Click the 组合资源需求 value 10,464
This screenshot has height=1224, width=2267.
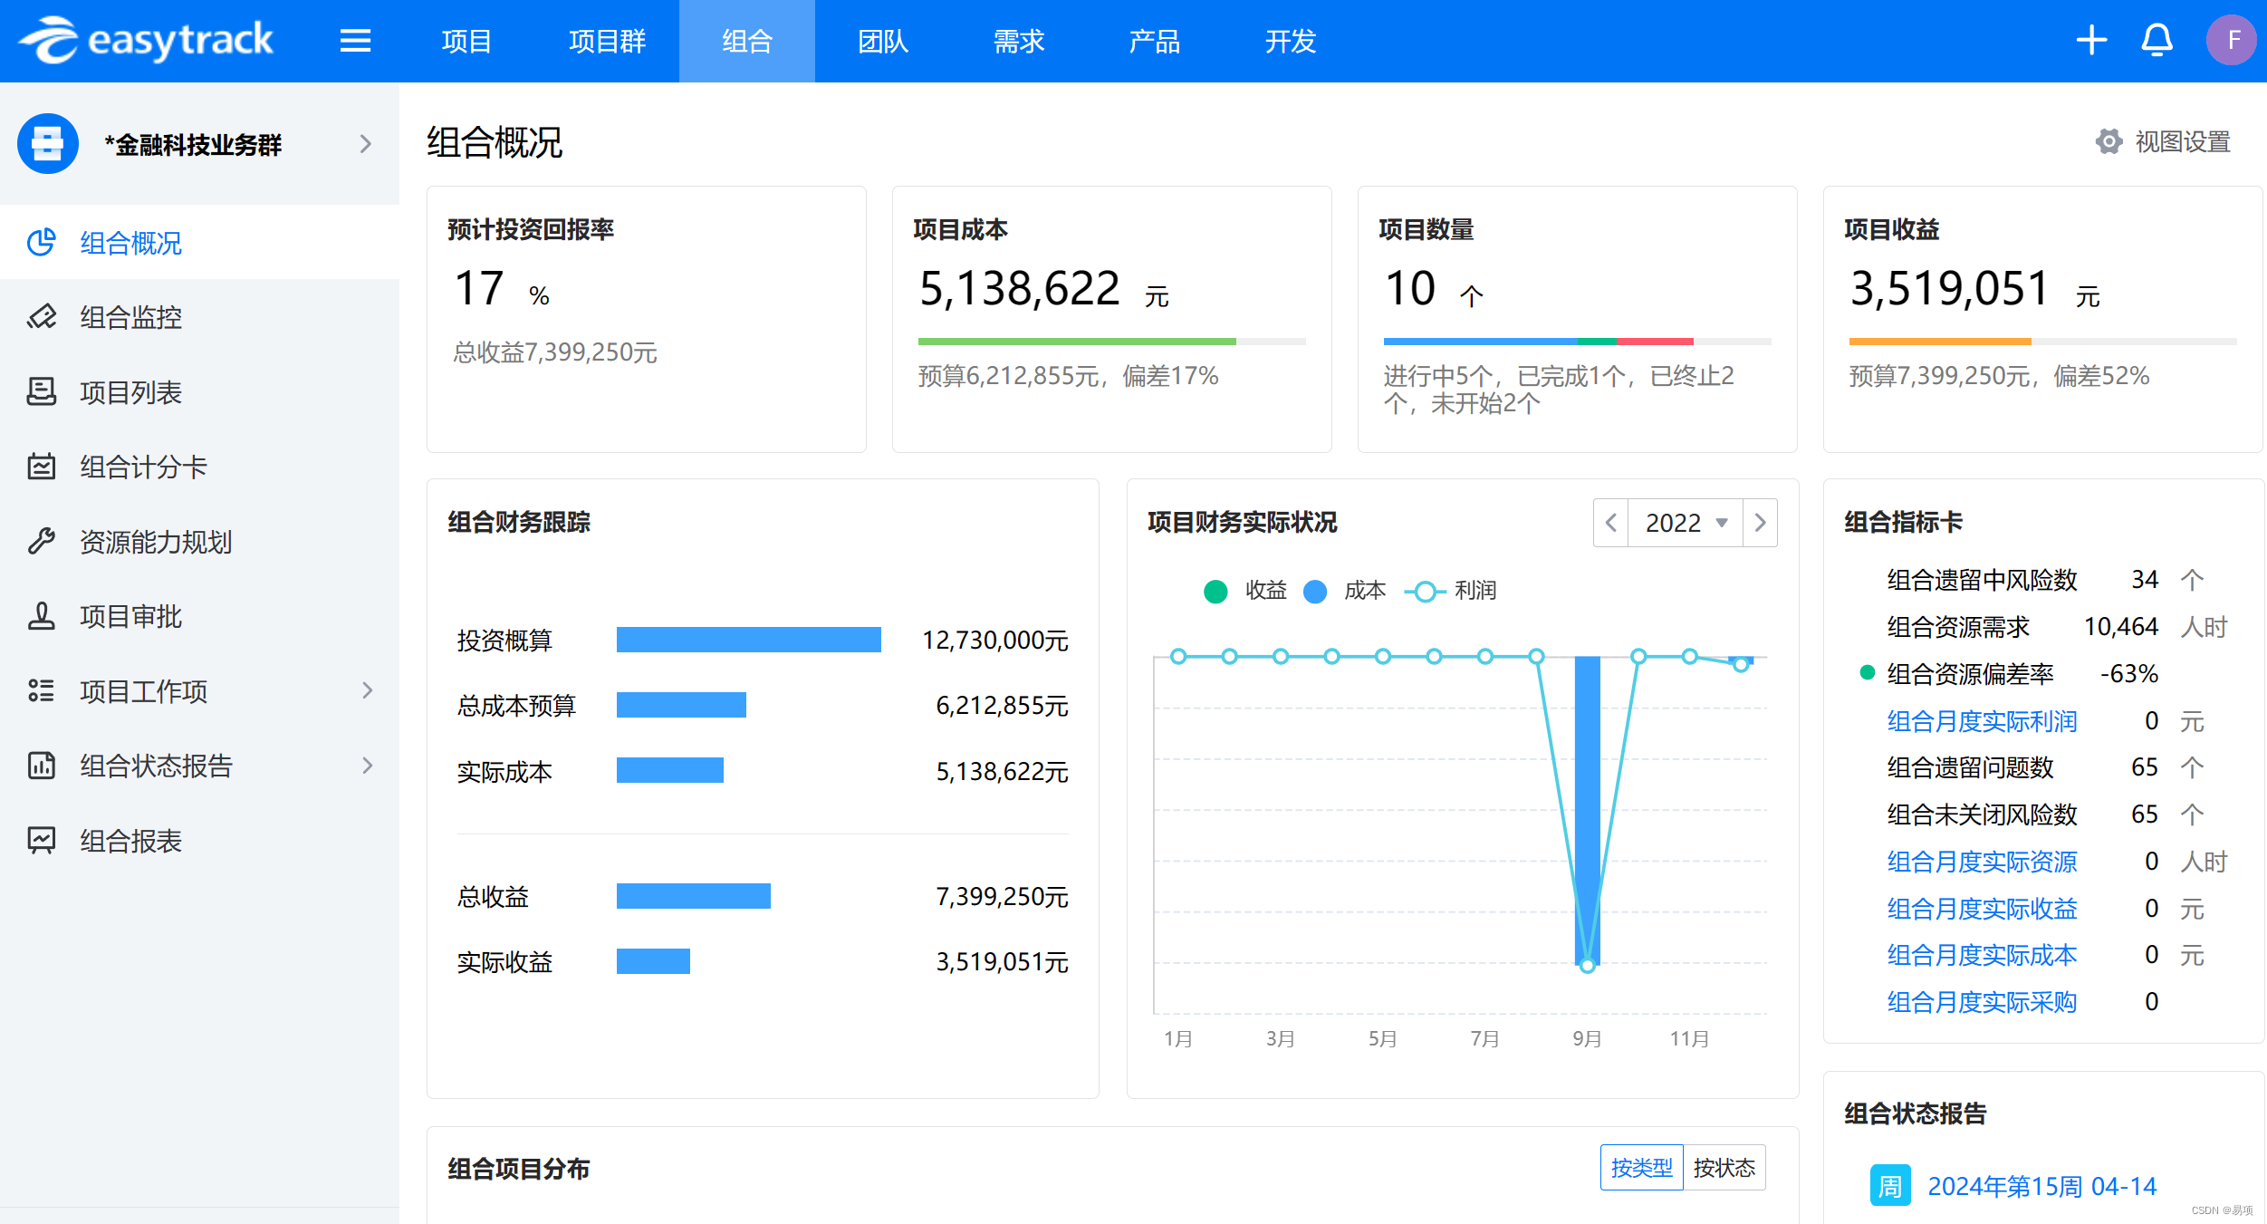pyautogui.click(x=2121, y=627)
